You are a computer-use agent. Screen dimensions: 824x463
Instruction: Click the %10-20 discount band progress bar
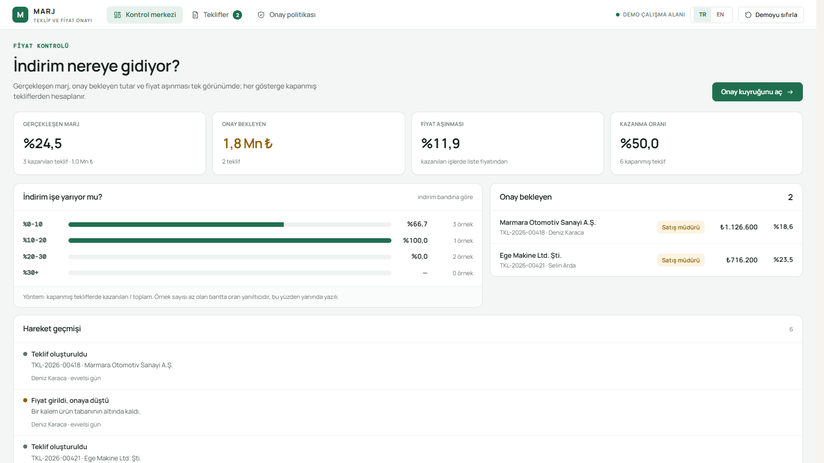(230, 241)
